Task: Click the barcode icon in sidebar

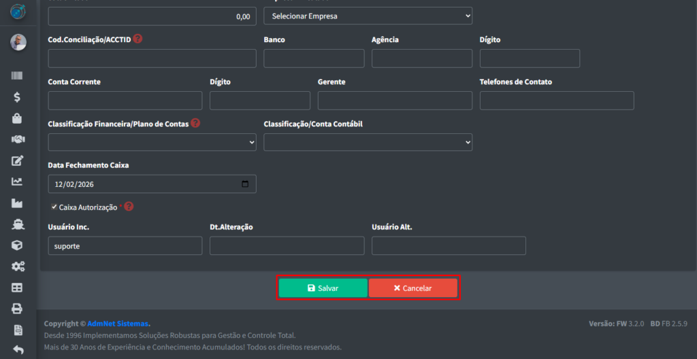Action: click(x=17, y=76)
